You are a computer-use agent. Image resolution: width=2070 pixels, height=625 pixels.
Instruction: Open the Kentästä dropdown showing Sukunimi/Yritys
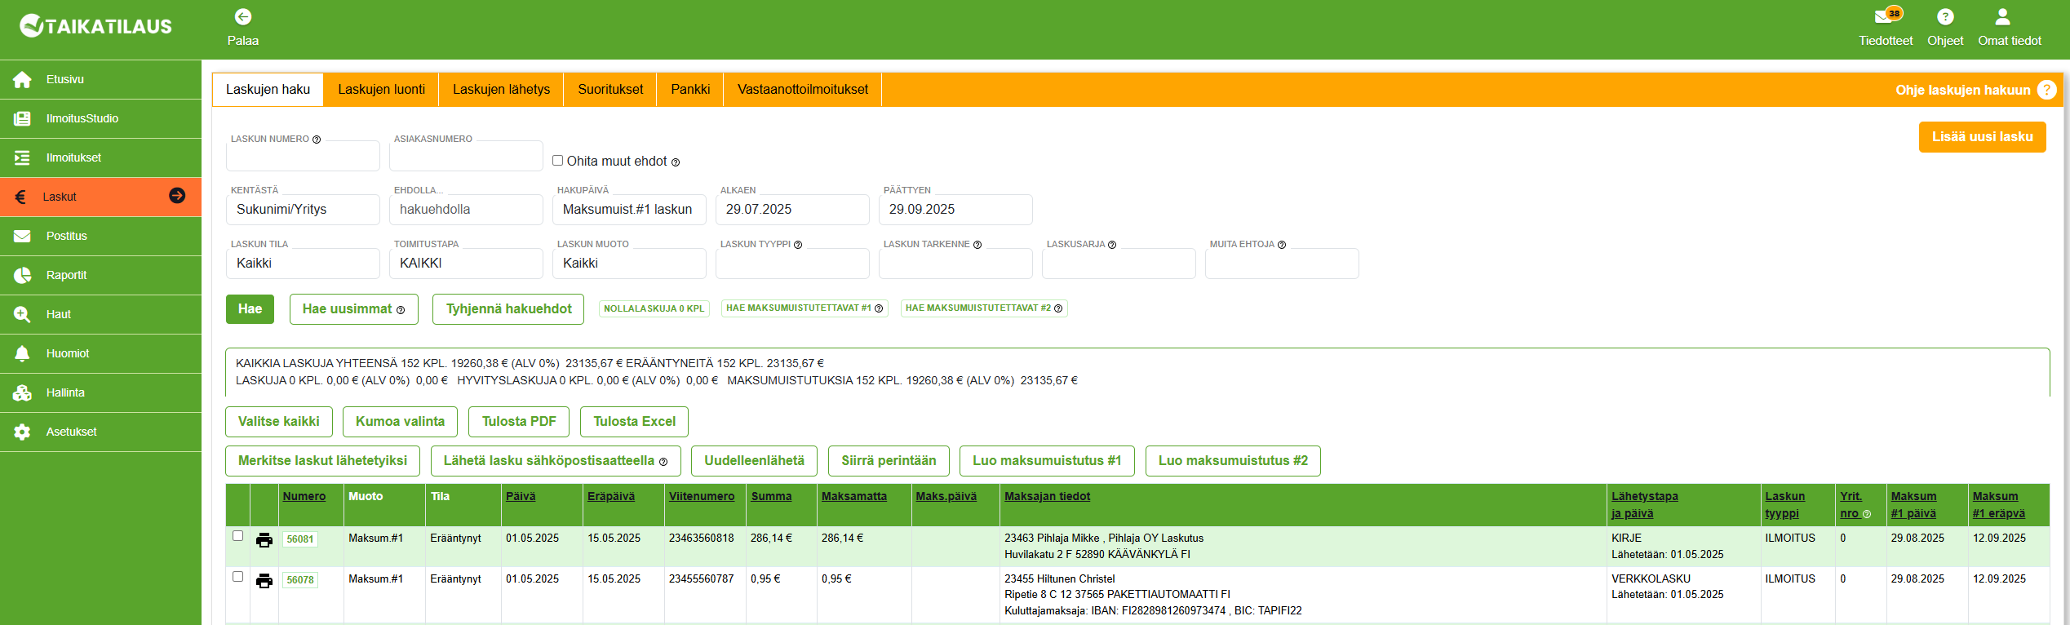(x=303, y=210)
